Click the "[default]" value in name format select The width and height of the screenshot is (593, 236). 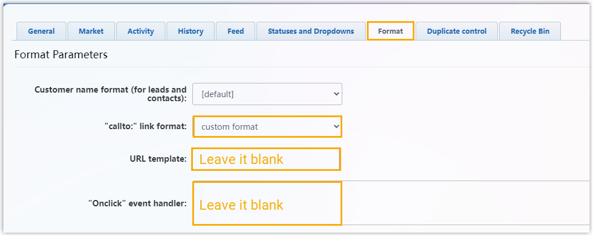pos(218,94)
